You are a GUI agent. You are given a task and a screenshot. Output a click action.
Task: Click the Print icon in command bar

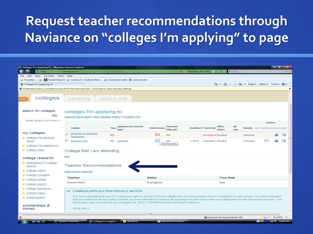pyautogui.click(x=240, y=84)
